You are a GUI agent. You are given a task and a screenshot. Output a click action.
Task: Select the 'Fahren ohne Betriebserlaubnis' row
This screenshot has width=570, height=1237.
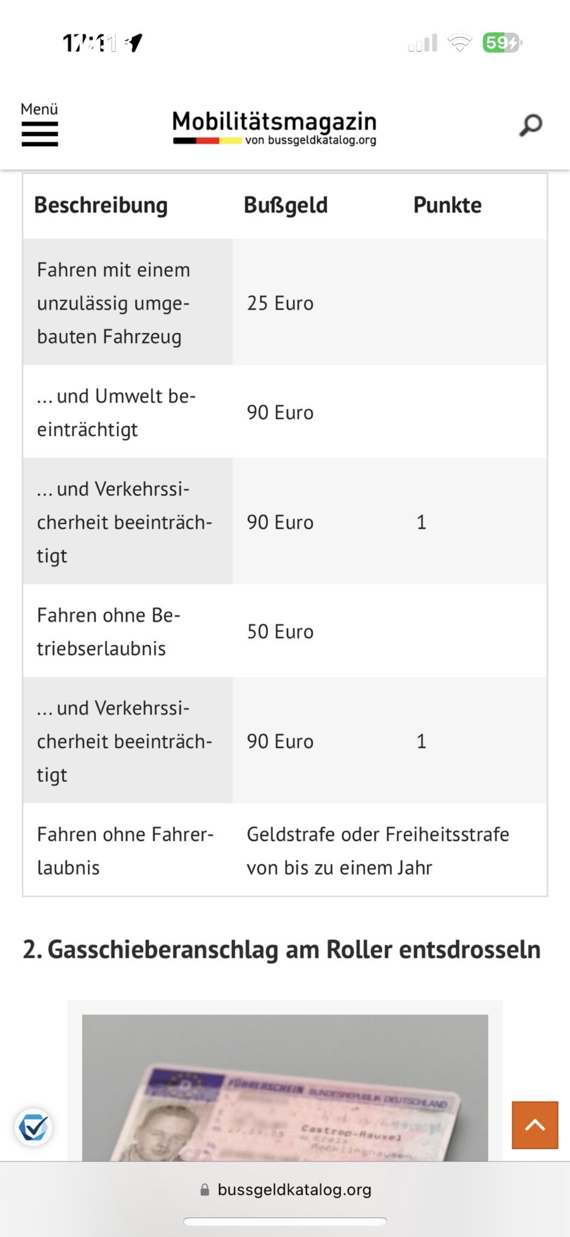109,631
